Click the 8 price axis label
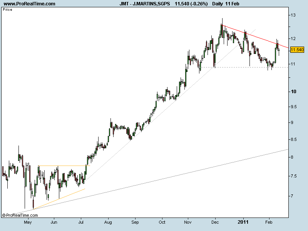This screenshot has width=308, height=231. (292, 157)
